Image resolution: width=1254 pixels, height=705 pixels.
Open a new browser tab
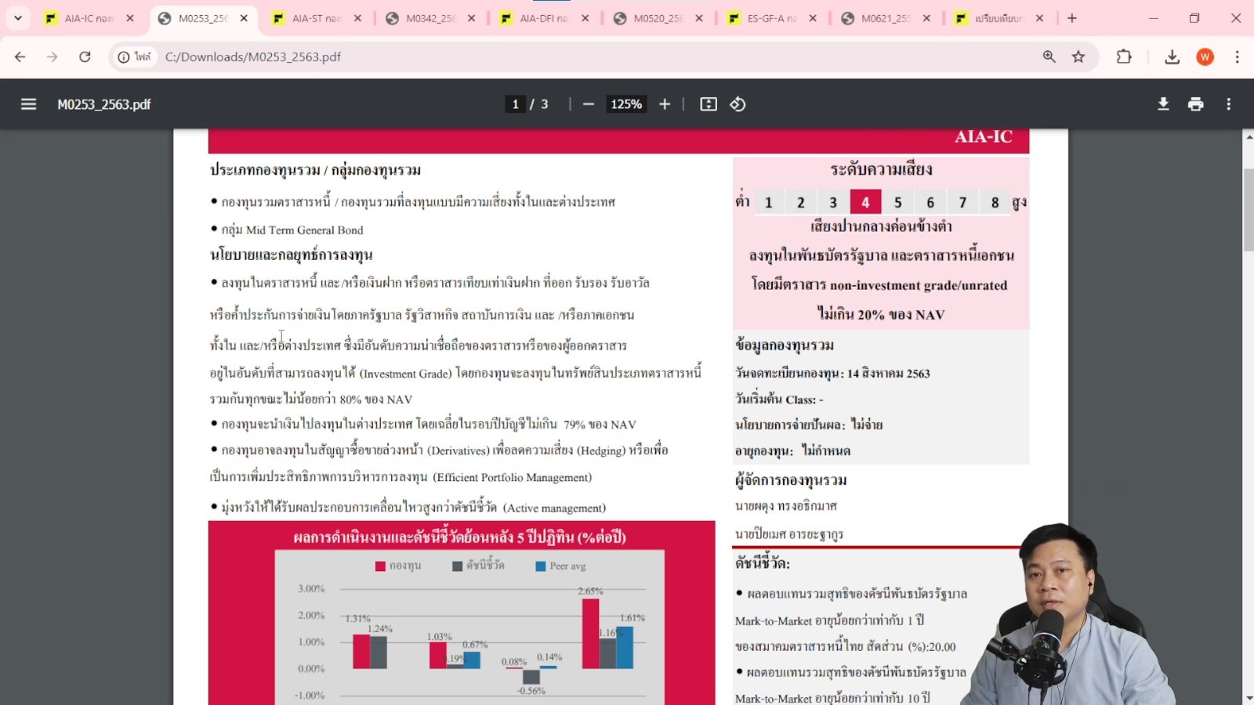click(x=1072, y=18)
